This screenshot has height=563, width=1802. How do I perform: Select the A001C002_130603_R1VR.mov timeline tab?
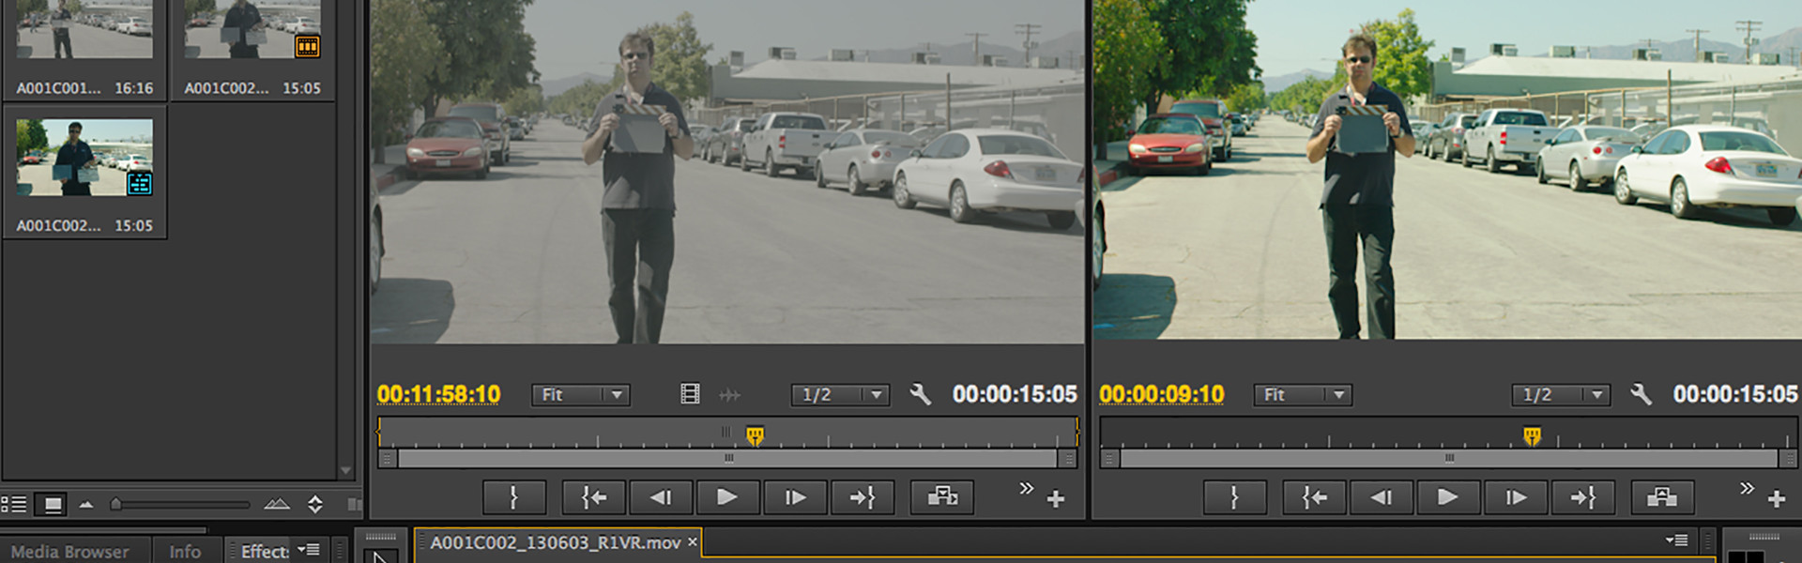(x=556, y=542)
